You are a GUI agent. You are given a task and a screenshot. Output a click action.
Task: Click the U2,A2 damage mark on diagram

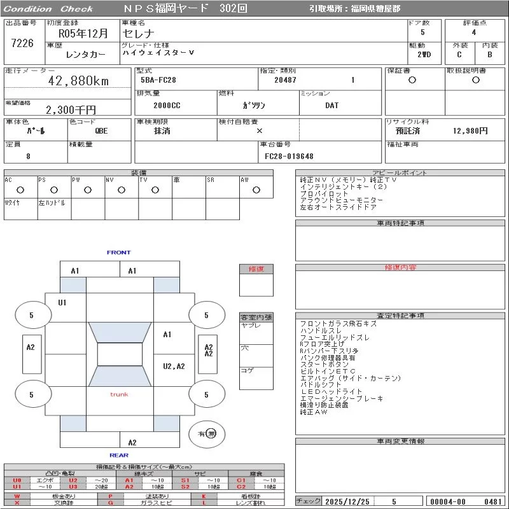click(174, 366)
